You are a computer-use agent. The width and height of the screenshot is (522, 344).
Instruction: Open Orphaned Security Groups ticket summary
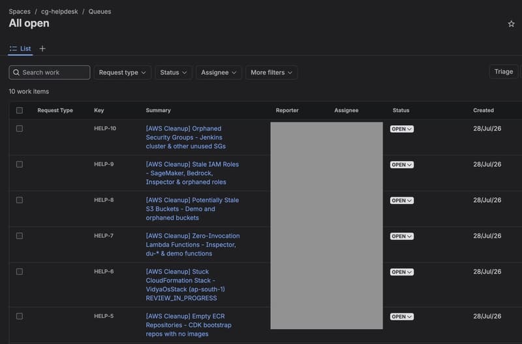coord(186,137)
